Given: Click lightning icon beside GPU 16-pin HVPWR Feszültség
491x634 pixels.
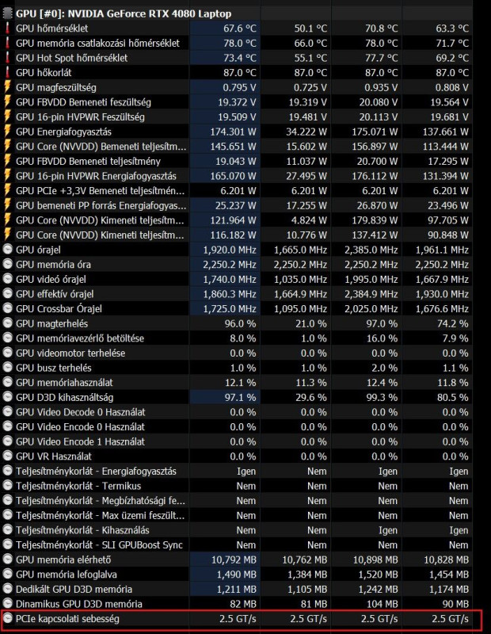Looking at the screenshot, I should [x=7, y=116].
